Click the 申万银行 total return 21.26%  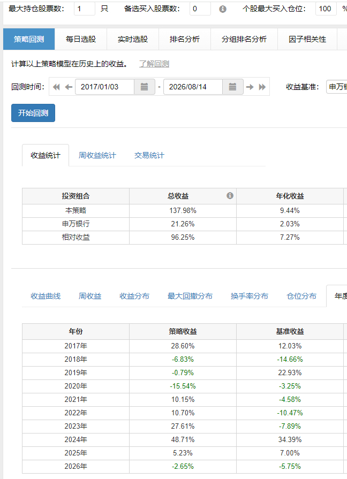[x=183, y=224]
